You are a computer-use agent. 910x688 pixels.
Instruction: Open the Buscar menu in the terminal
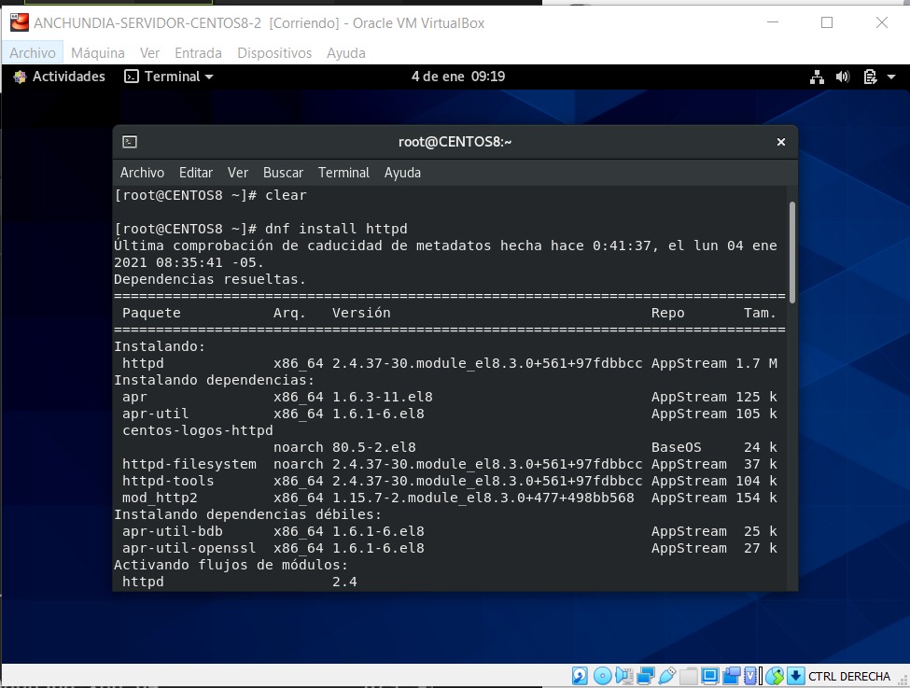click(283, 172)
